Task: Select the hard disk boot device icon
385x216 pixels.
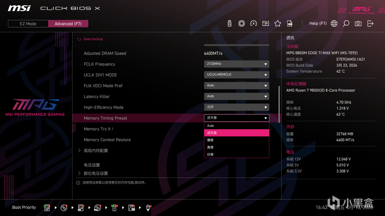Action: [x=47, y=208]
